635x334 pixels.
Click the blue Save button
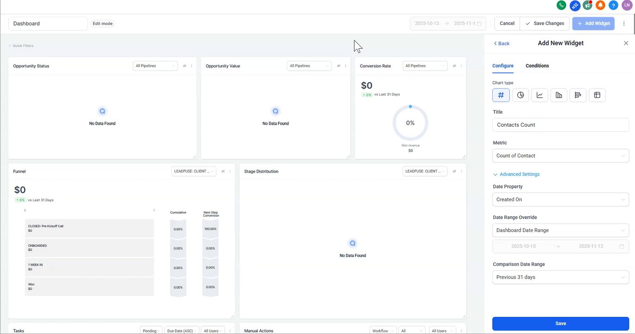point(560,323)
